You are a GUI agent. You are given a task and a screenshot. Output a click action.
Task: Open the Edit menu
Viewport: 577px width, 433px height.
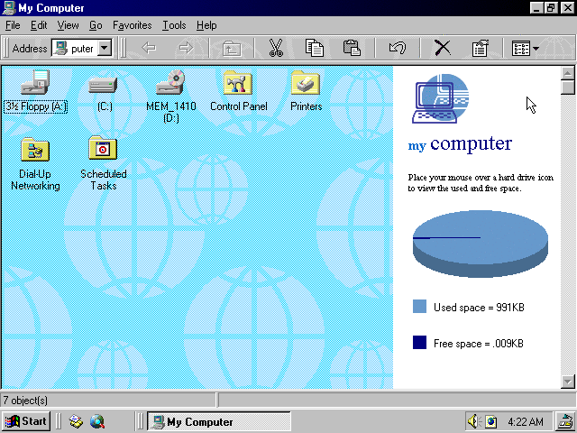(39, 25)
